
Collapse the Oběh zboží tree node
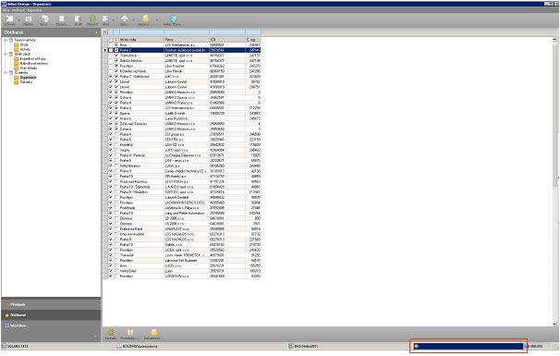[x=6, y=54]
